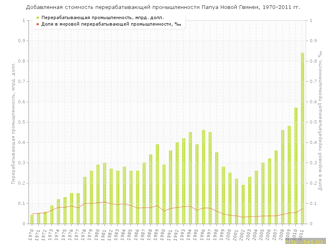Click the 0.5 tick on left axis
This screenshot has width=326, height=244.
pos(22,122)
